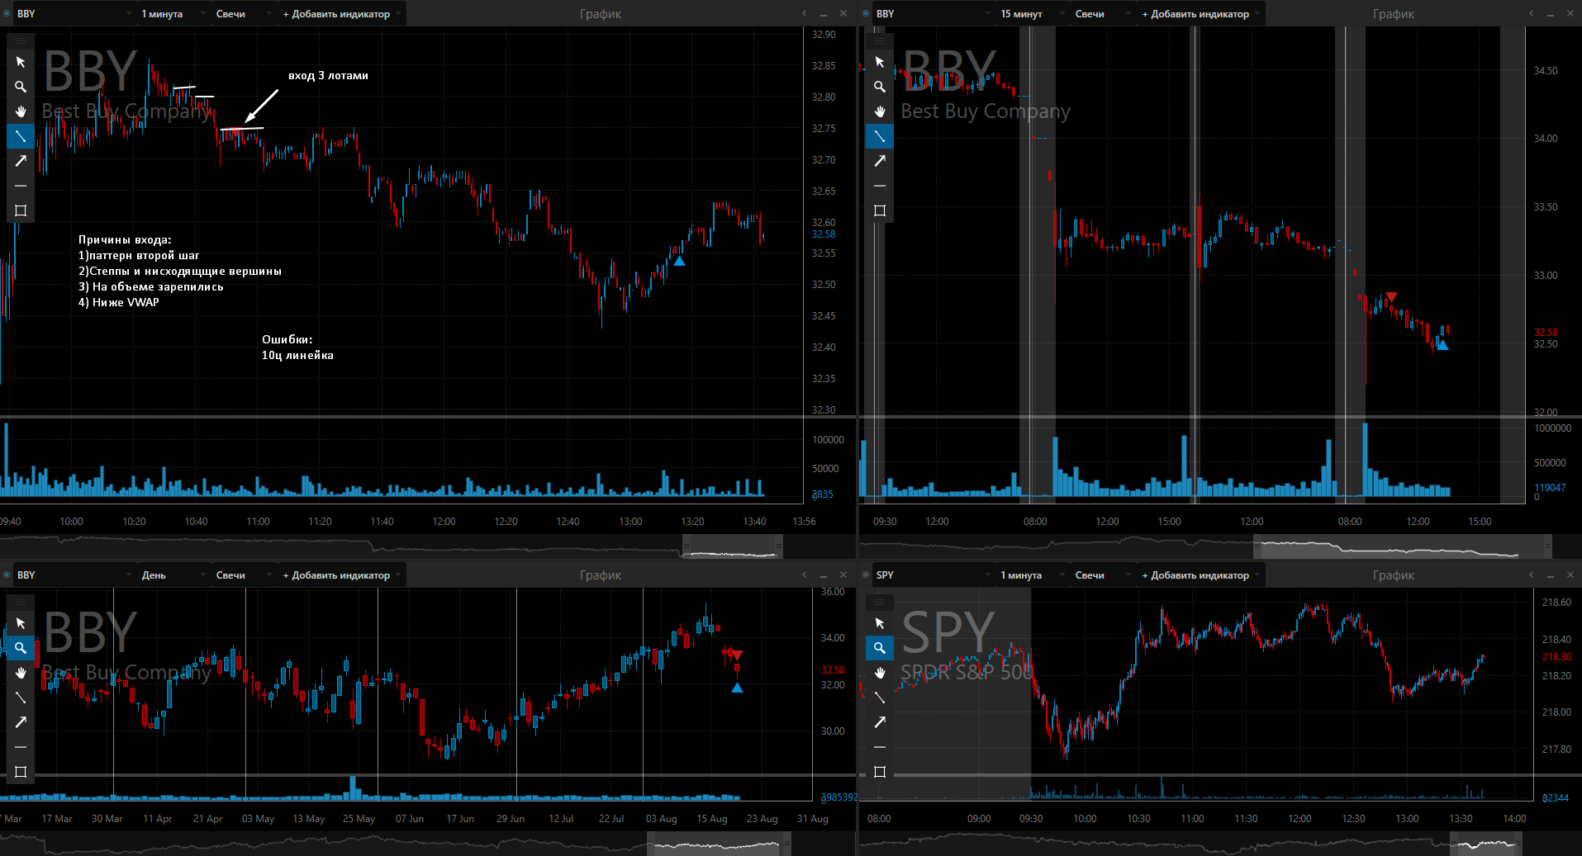Screen dimensions: 1582x856
Task: Click the navigator range slider under SPY chart
Action: click(1486, 844)
